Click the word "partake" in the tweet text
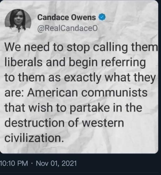 [90, 108]
